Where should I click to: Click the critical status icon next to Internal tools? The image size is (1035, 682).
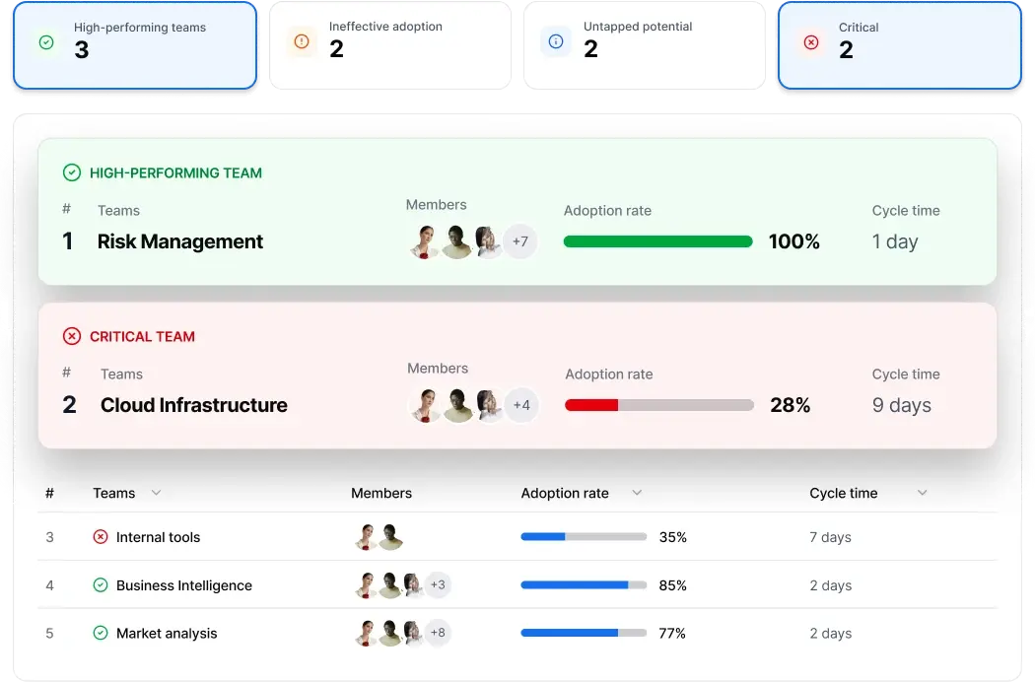[x=99, y=537]
